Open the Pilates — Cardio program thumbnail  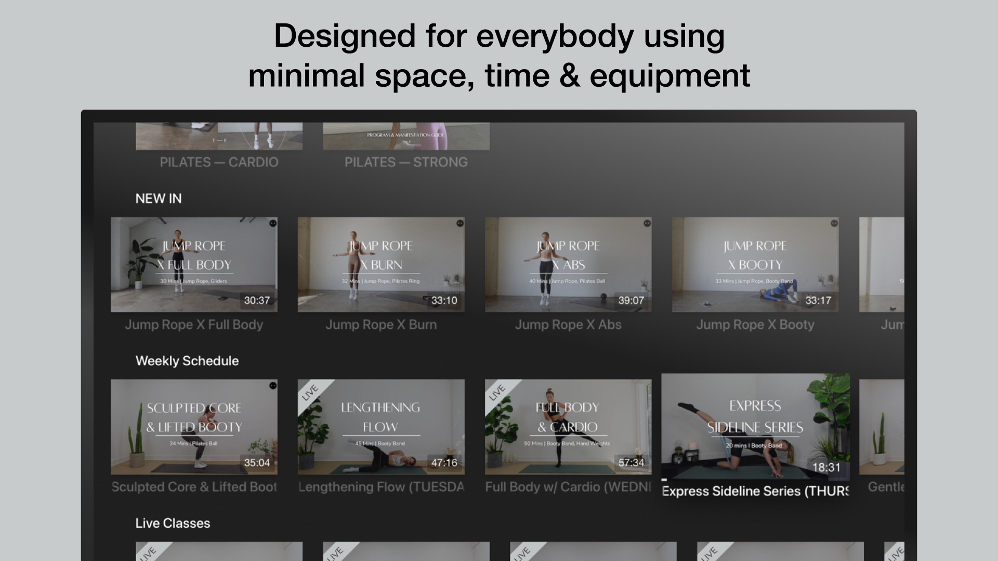(219, 136)
